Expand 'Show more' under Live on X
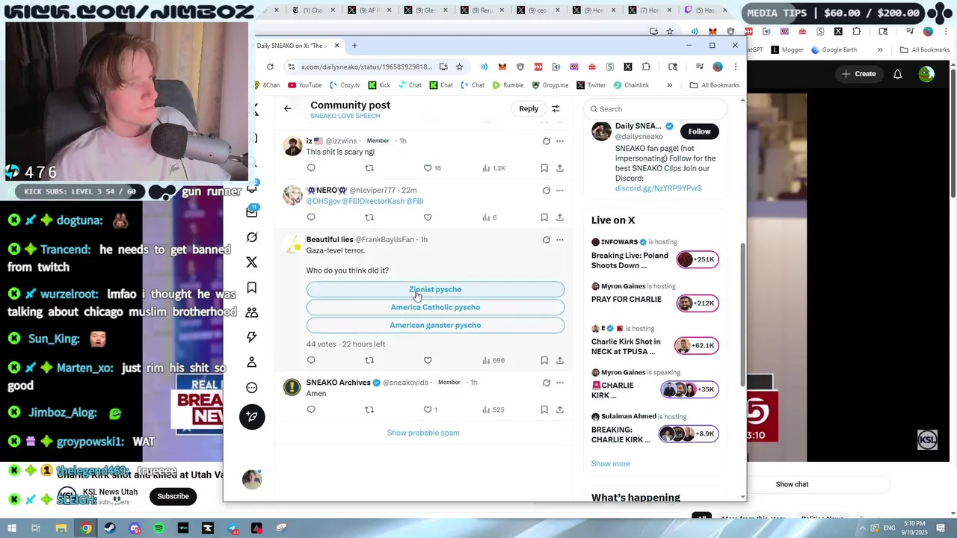 (611, 463)
